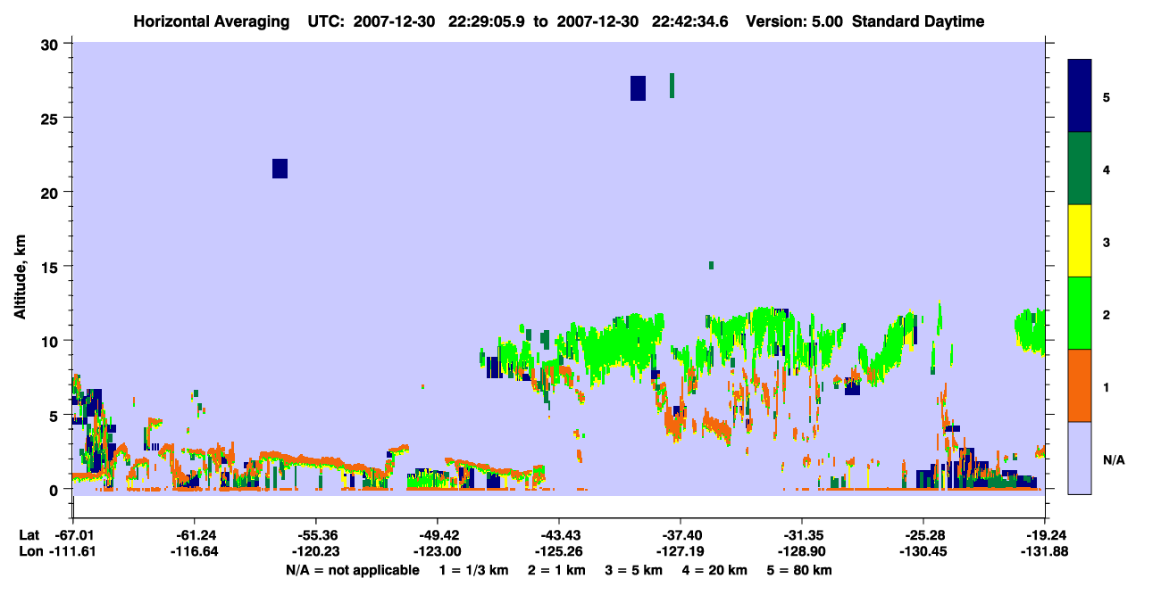Click the latitude label -43.43
Image resolution: width=1161 pixels, height=595 pixels.
tap(558, 535)
